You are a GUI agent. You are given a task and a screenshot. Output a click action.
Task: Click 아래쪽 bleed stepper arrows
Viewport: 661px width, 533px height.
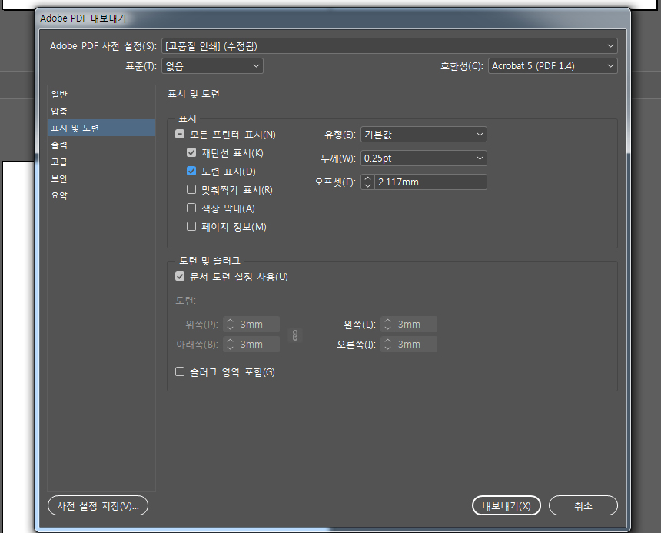[x=230, y=345]
